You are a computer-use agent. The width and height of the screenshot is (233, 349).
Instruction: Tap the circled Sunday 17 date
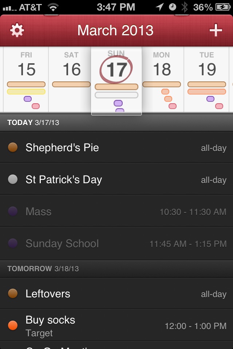coord(116,69)
